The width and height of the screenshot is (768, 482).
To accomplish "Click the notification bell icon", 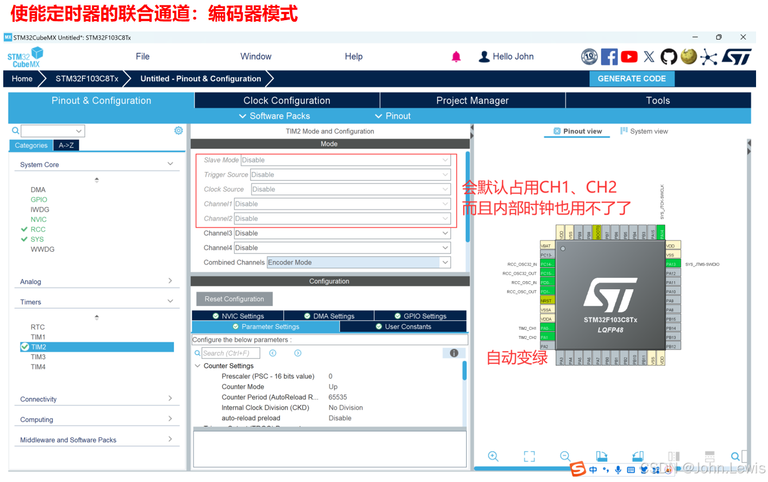I will pyautogui.click(x=456, y=56).
